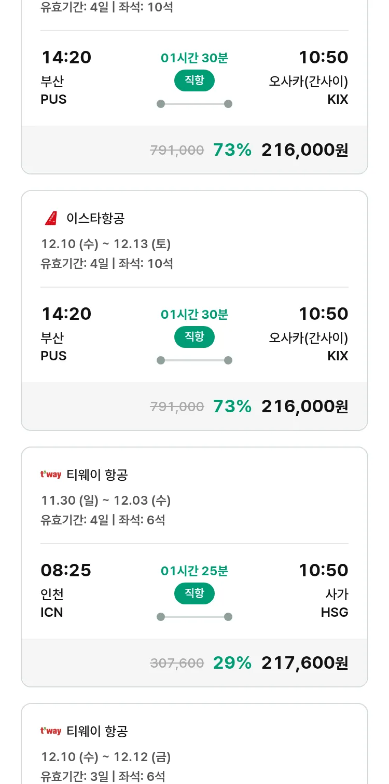The width and height of the screenshot is (389, 784).
Task: Click the Eastar Jet red tail logo
Action: click(51, 219)
